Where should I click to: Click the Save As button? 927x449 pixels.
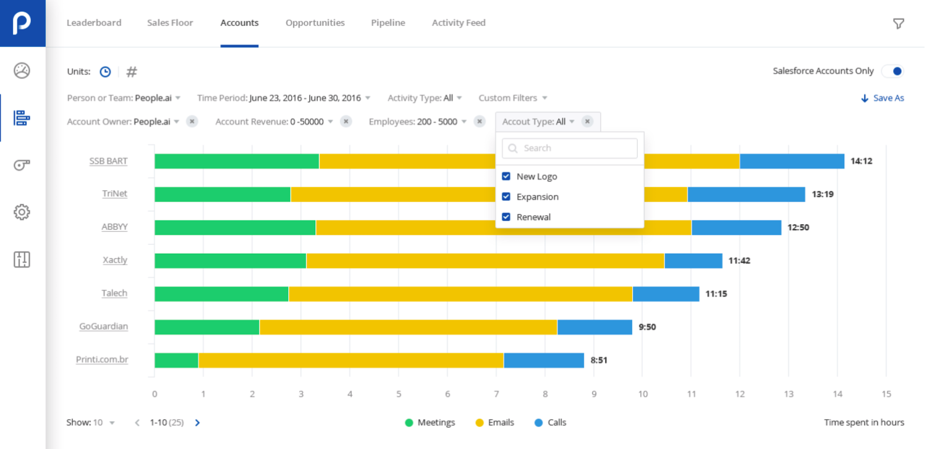[882, 98]
